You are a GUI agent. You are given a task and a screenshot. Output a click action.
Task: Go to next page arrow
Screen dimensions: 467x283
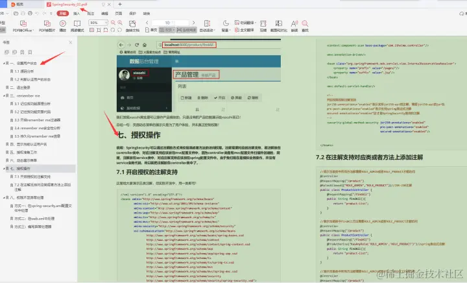coord(193,23)
